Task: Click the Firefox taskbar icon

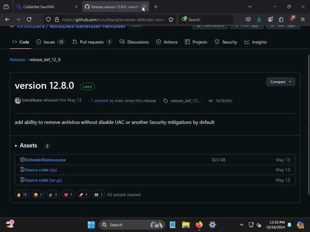Action: click(x=199, y=225)
